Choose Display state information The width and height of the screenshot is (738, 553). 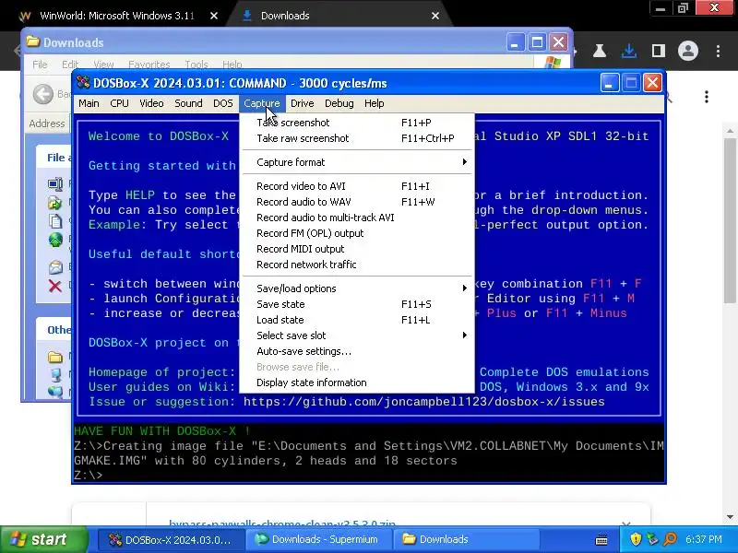coord(357,382)
